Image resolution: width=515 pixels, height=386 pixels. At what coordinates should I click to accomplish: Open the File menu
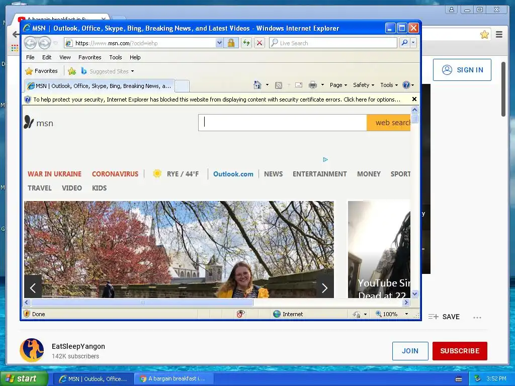click(x=30, y=57)
